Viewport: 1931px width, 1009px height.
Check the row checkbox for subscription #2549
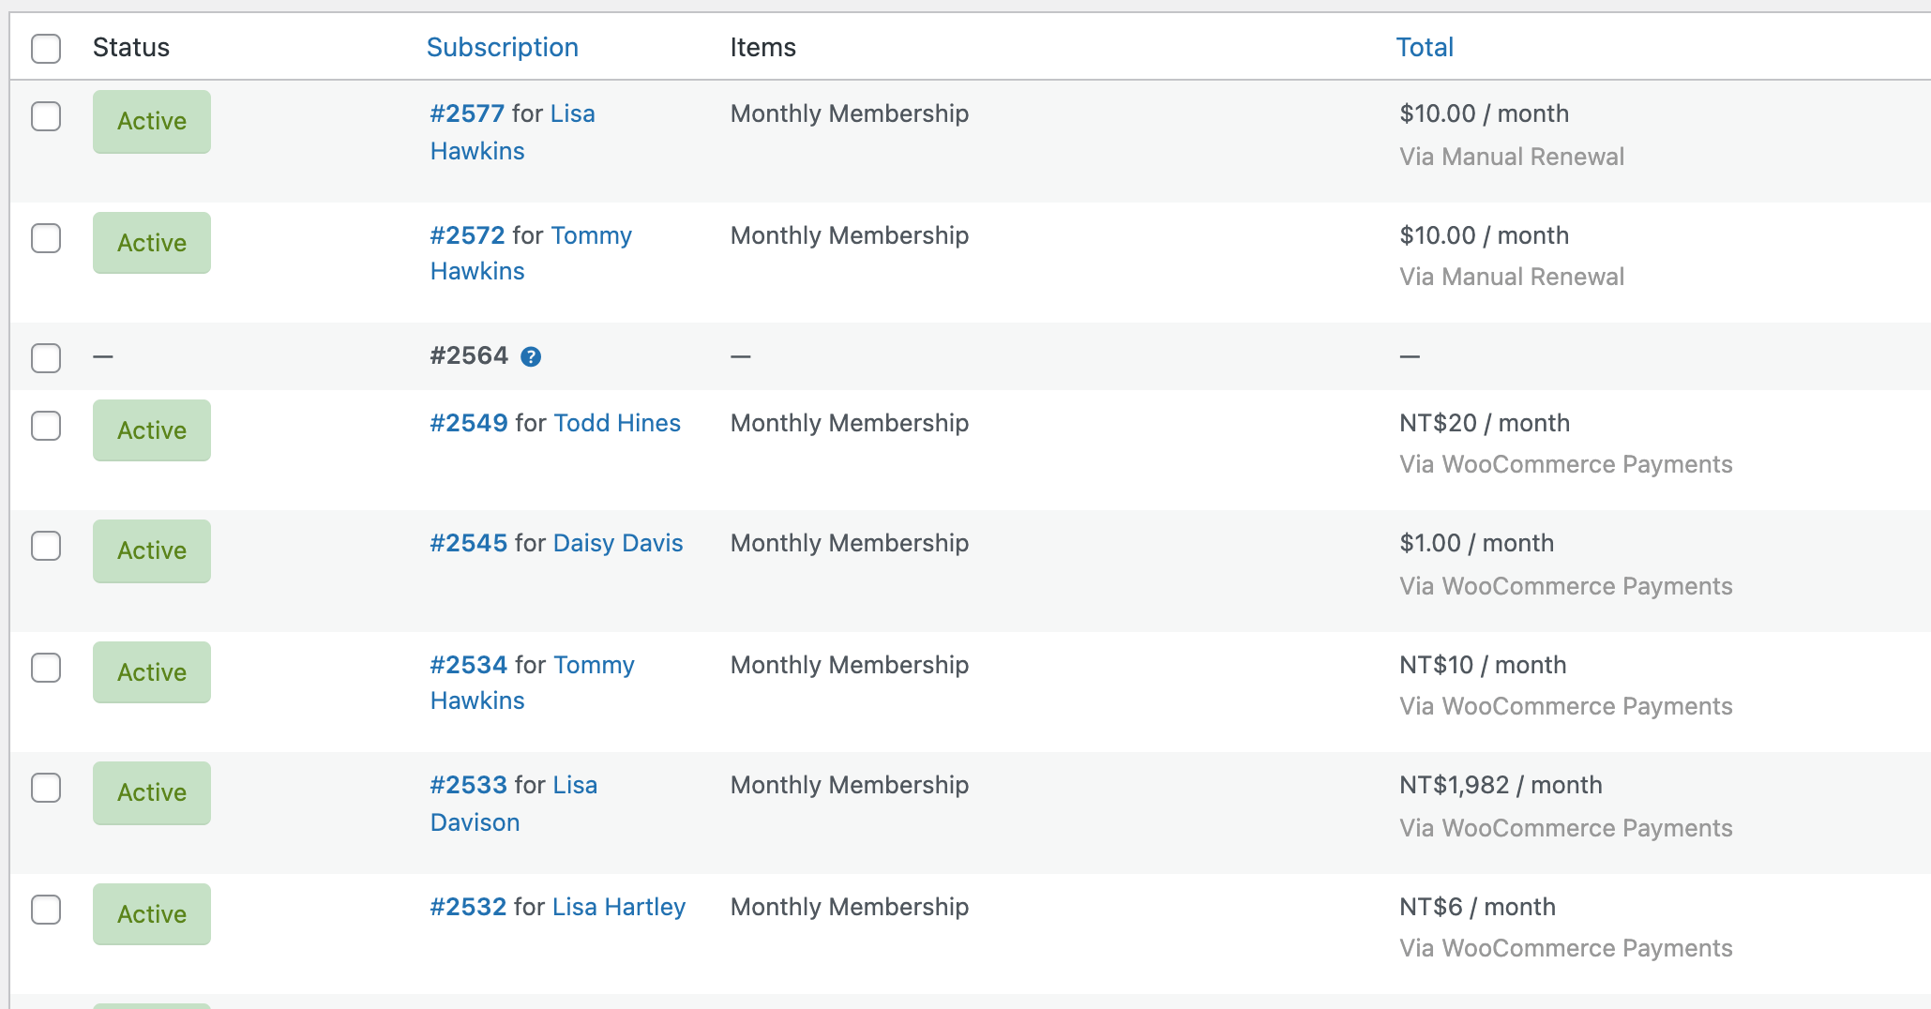45,427
